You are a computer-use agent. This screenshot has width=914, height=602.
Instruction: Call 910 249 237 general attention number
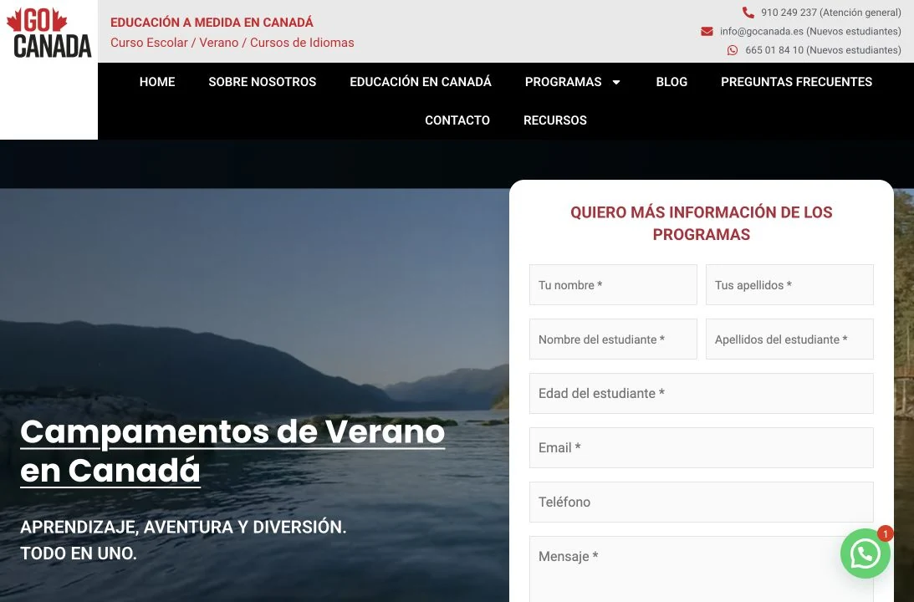pos(830,13)
